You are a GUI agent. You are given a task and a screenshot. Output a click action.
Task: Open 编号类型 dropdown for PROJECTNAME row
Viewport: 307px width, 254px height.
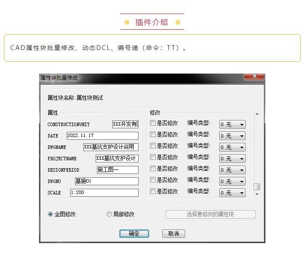pos(232,159)
